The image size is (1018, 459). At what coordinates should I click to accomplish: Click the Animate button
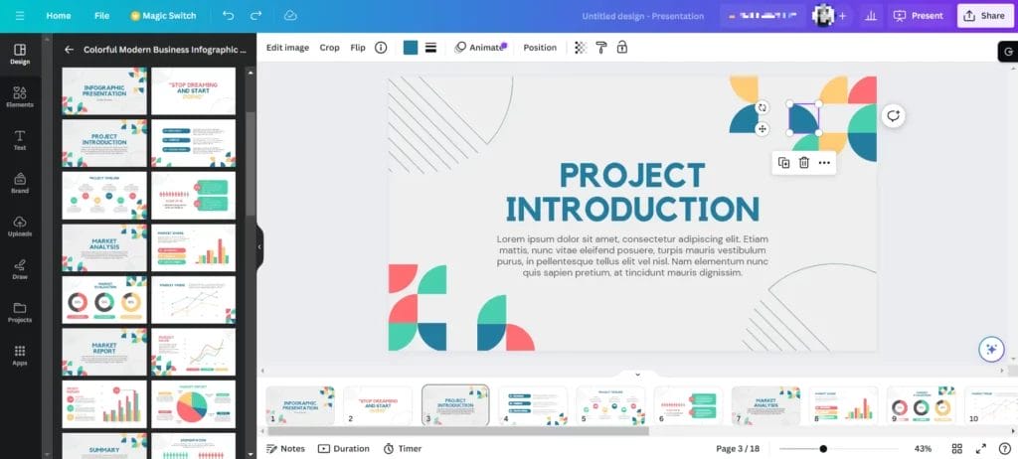(480, 48)
